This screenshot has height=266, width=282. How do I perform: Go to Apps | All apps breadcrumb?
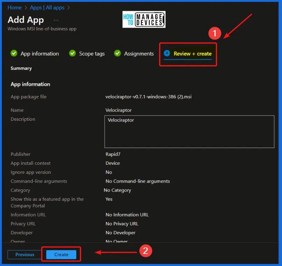[47, 8]
